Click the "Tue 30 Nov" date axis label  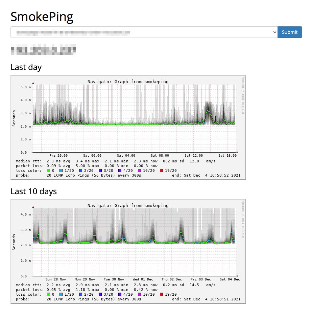click(x=114, y=279)
